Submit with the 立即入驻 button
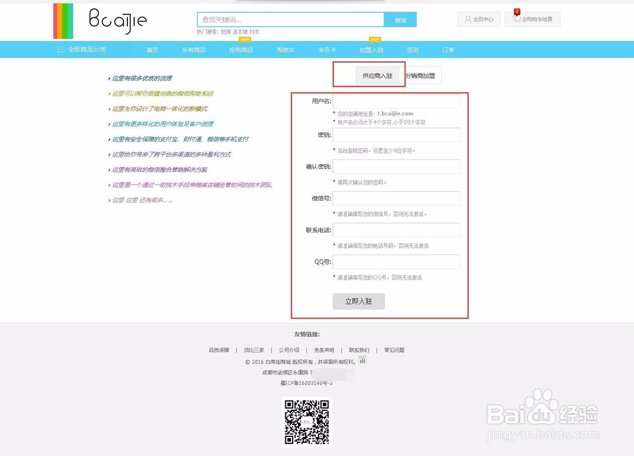 point(359,301)
